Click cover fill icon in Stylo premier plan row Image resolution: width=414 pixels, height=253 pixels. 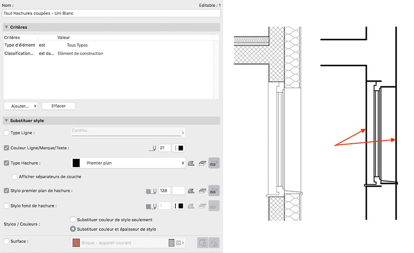pyautogui.click(x=203, y=191)
